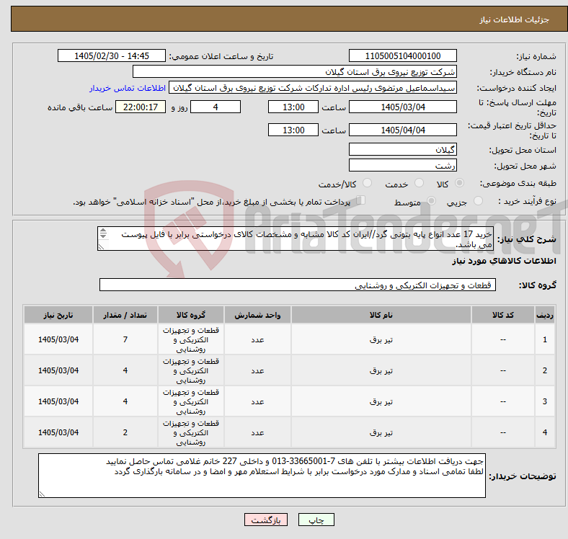Click the remaining days field showing 4
This screenshot has width=568, height=539.
[216, 107]
